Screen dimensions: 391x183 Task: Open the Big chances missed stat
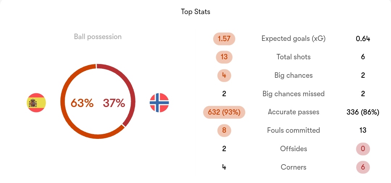point(294,94)
